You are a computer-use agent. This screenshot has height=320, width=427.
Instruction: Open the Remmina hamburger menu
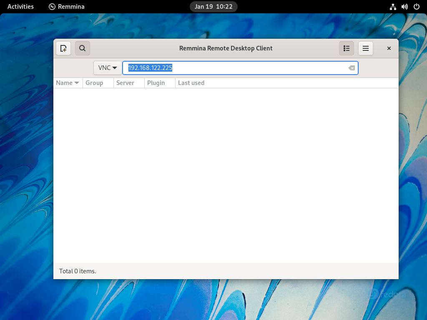click(366, 48)
